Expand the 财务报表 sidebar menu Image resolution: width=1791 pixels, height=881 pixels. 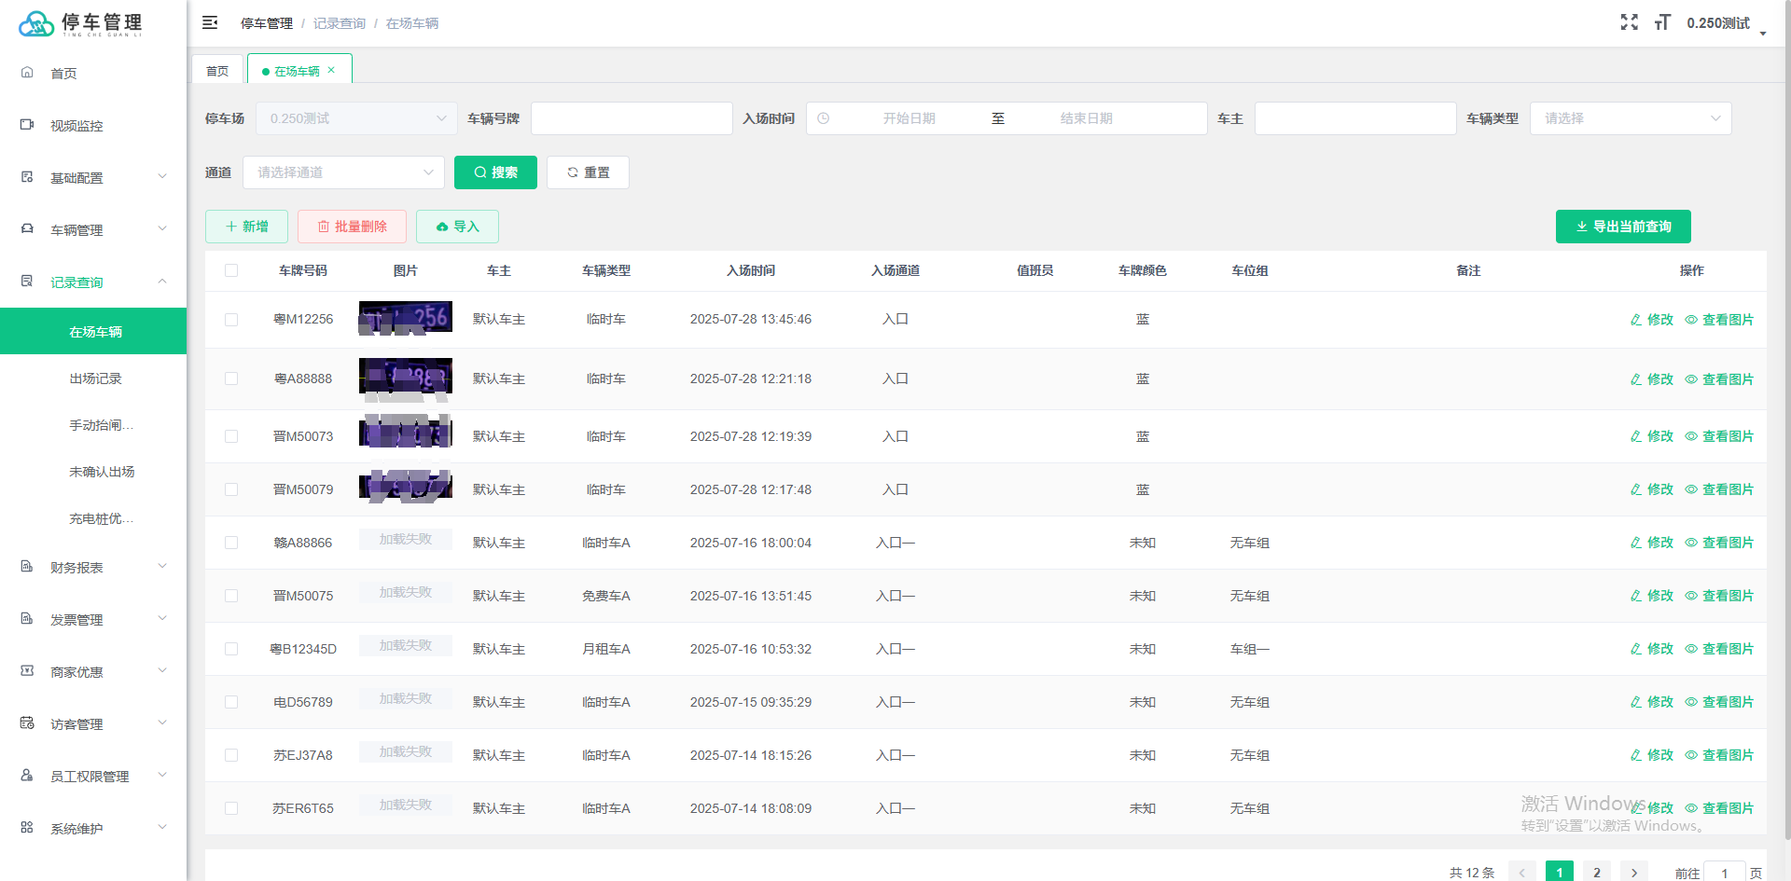93,567
